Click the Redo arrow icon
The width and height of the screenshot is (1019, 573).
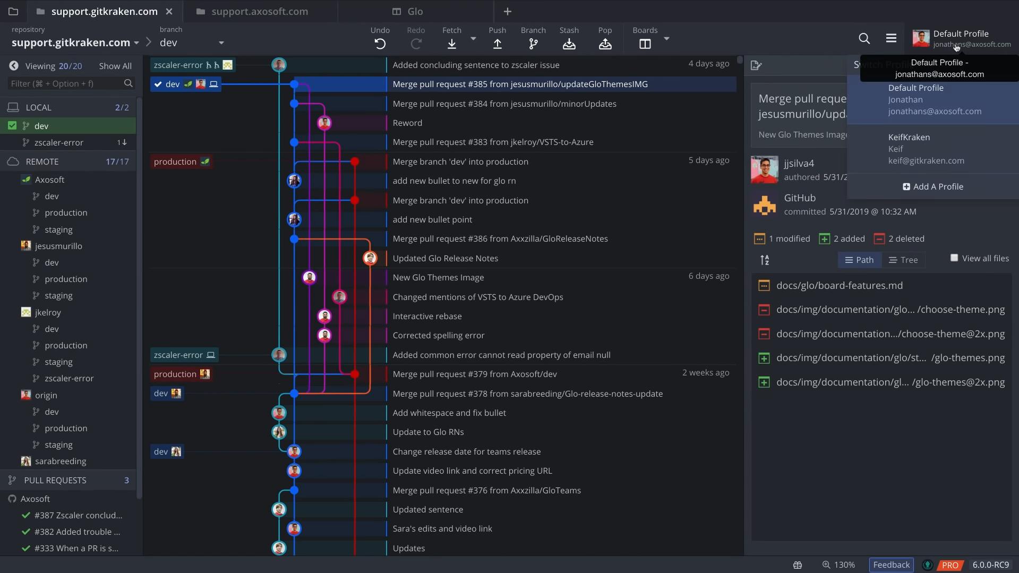416,44
